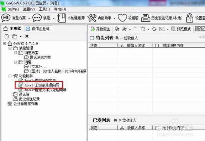205x141 pixels.
Task: Switch to the 微信企业号 tab
Action: (x=38, y=29)
